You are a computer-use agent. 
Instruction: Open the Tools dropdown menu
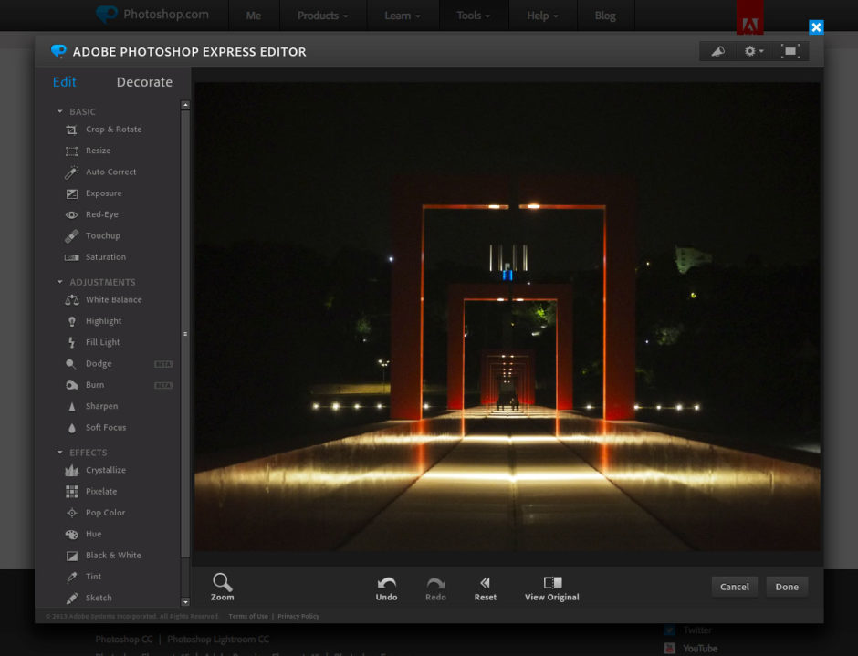tap(474, 16)
